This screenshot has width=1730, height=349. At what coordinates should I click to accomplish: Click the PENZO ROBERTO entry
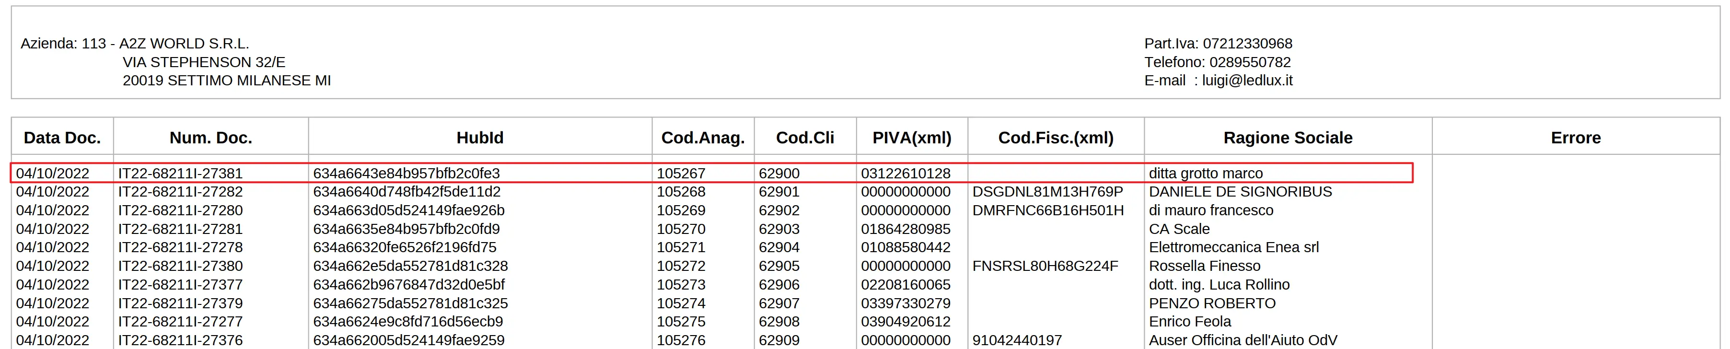coord(1211,303)
